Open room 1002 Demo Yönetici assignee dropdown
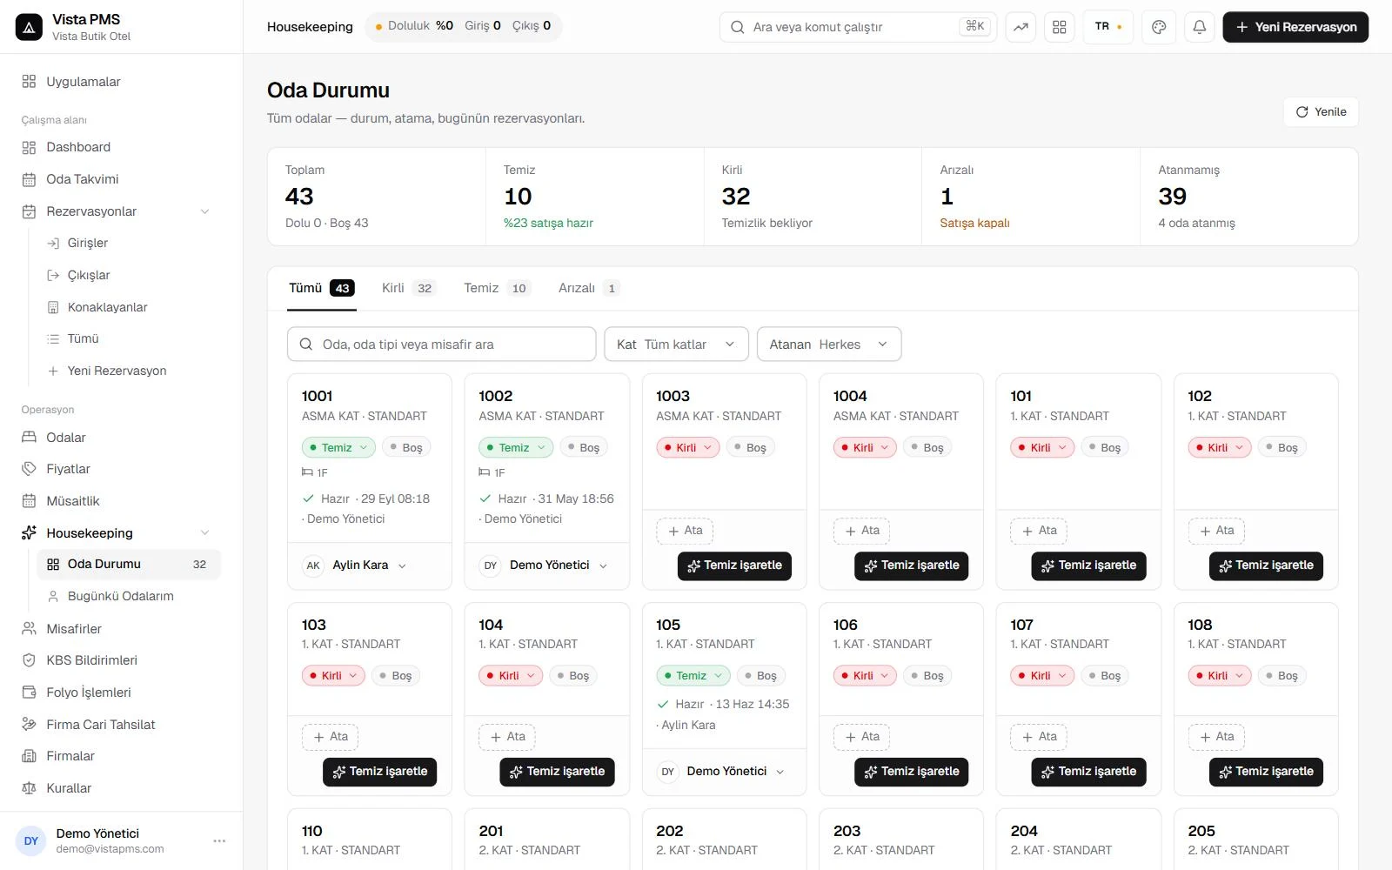This screenshot has height=870, width=1392. point(544,565)
